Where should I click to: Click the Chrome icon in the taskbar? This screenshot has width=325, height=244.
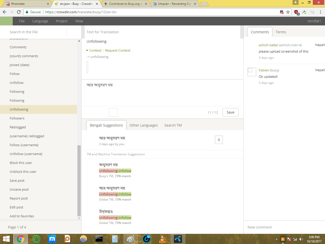tap(21, 239)
